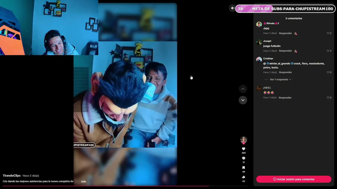Go to the next video with the down arrow
Screen dimensions: 337x189
(x=243, y=100)
